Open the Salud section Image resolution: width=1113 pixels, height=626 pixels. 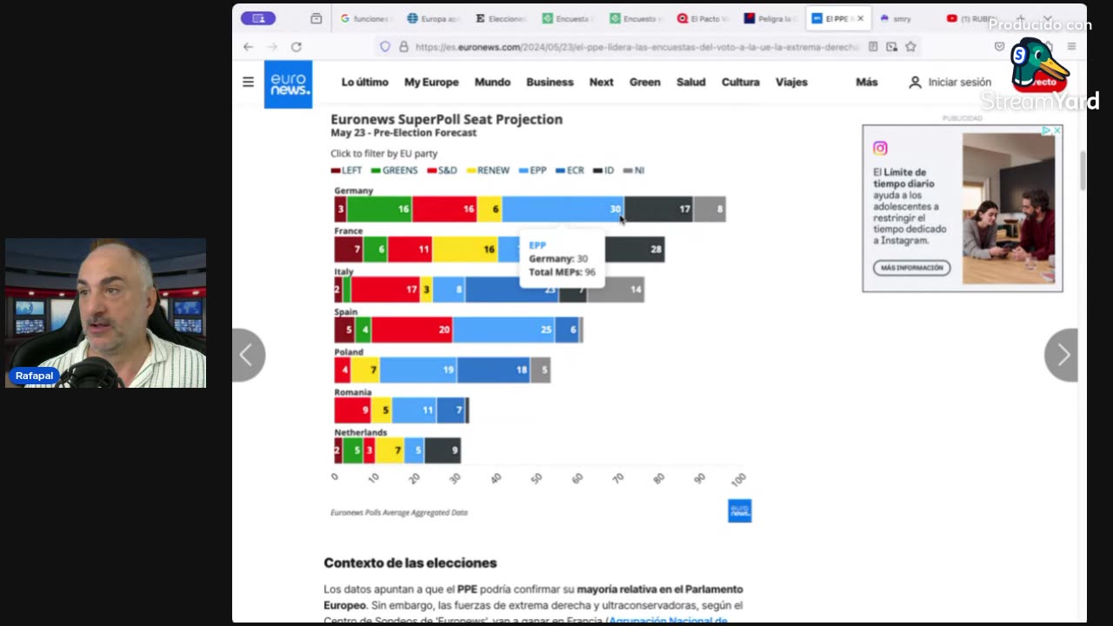coord(690,82)
